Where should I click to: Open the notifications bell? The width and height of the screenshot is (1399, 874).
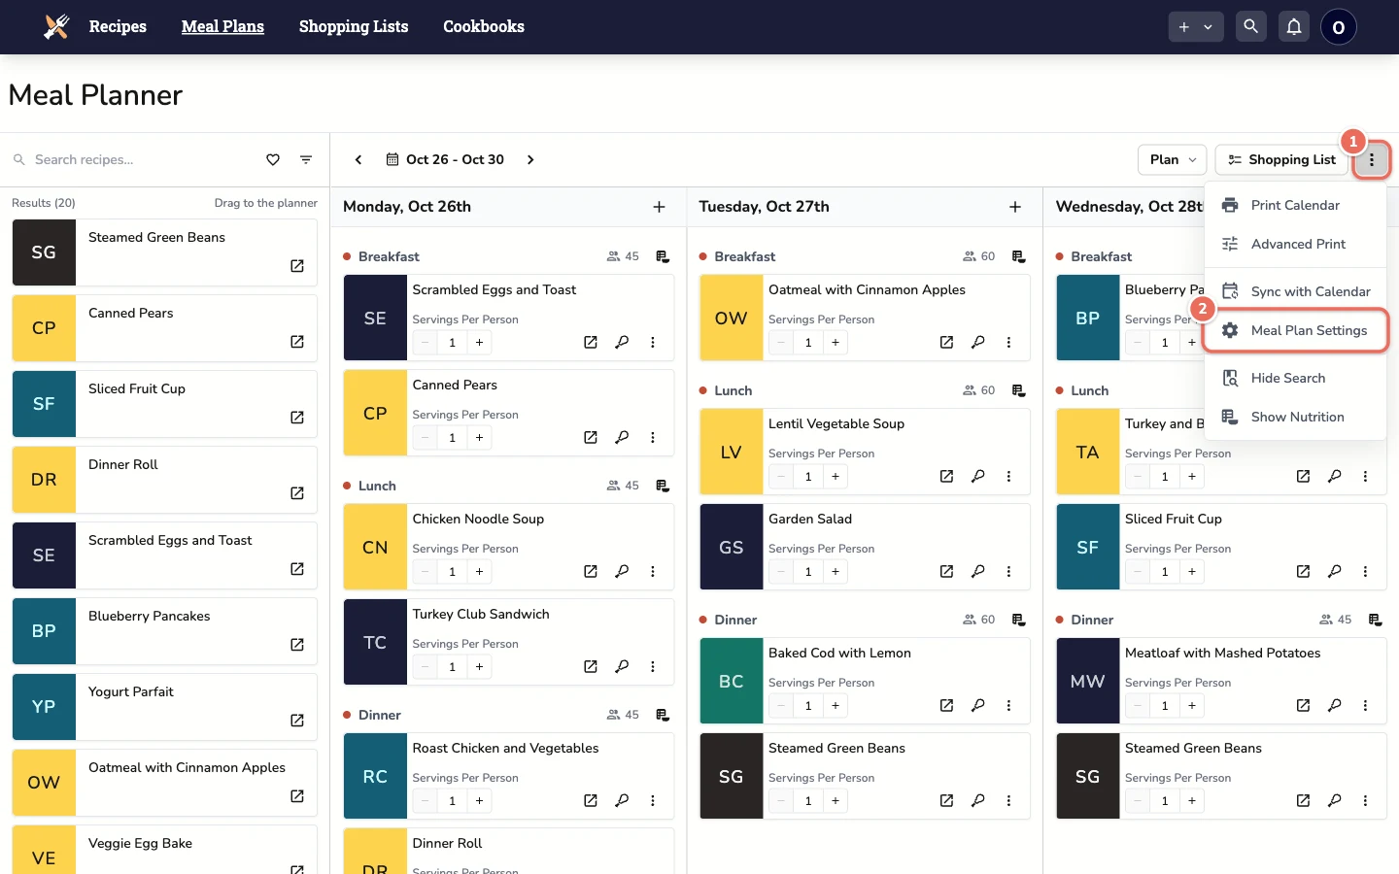1294,27
